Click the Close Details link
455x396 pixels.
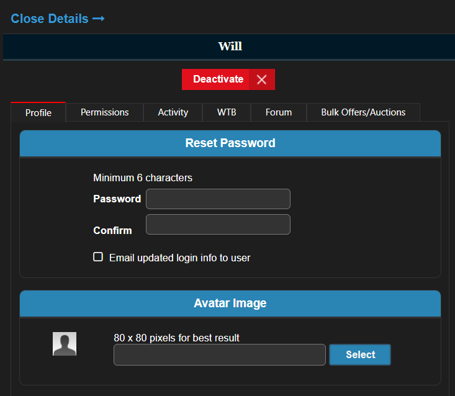50,19
